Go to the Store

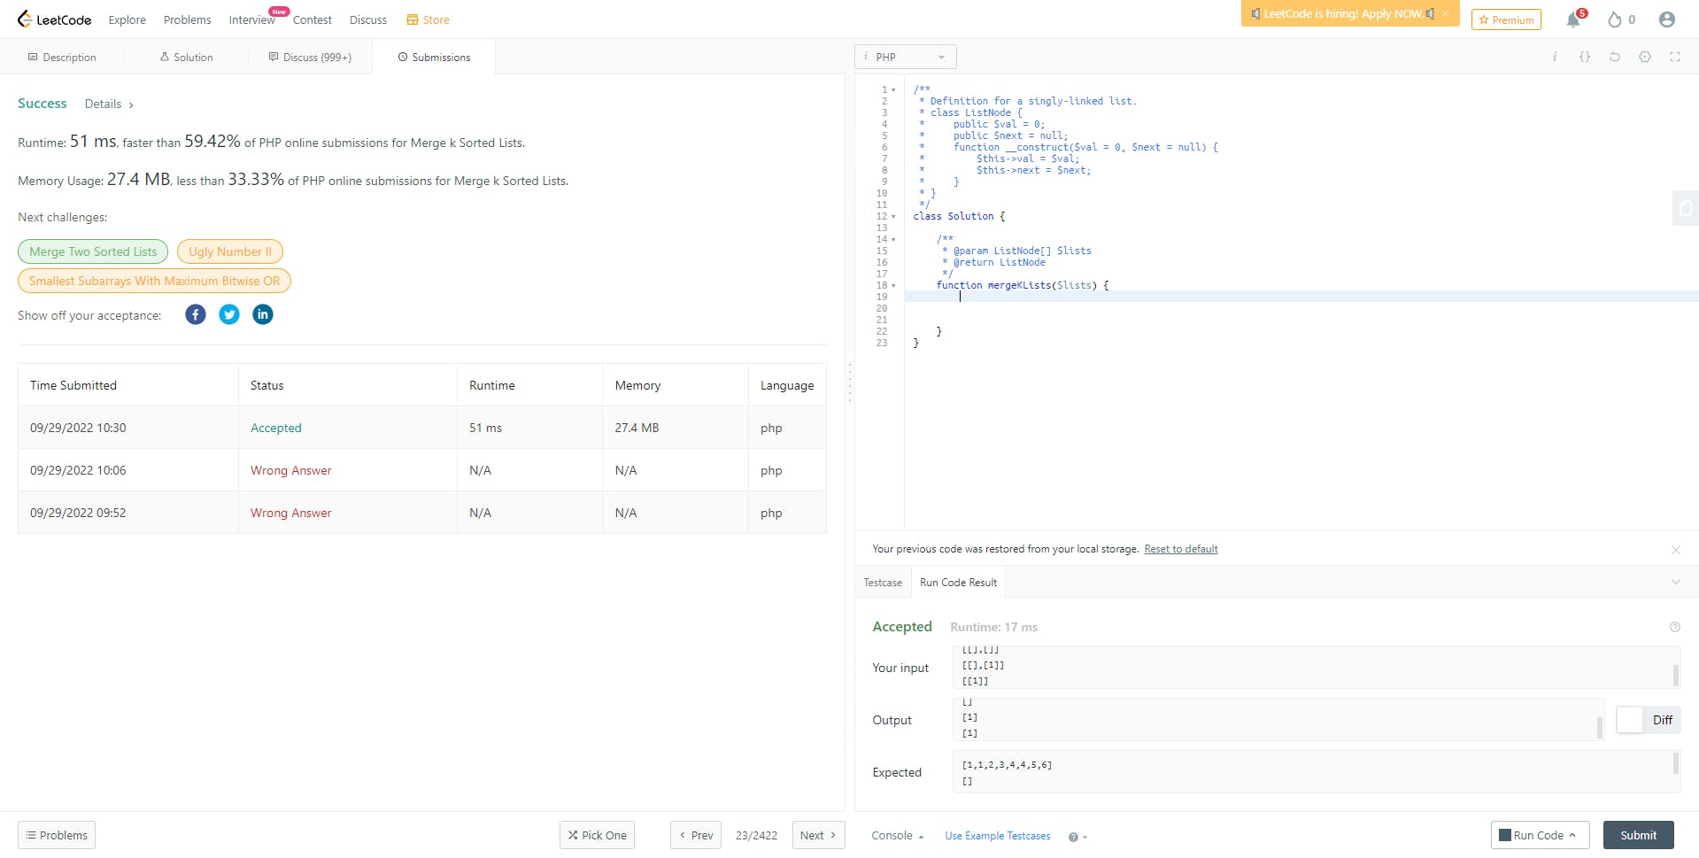(428, 19)
